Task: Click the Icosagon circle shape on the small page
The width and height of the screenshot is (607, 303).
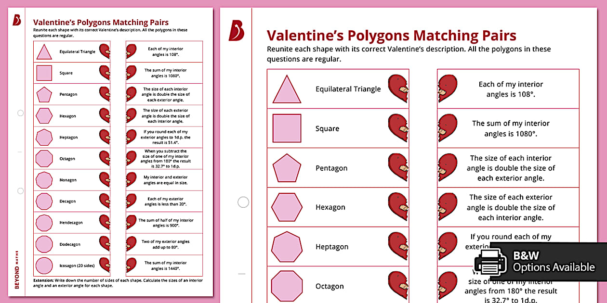Action: point(44,265)
